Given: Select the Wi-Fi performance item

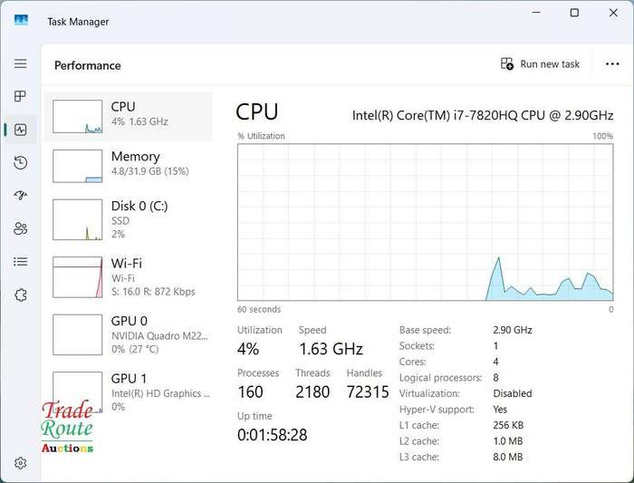Looking at the screenshot, I should (x=128, y=277).
